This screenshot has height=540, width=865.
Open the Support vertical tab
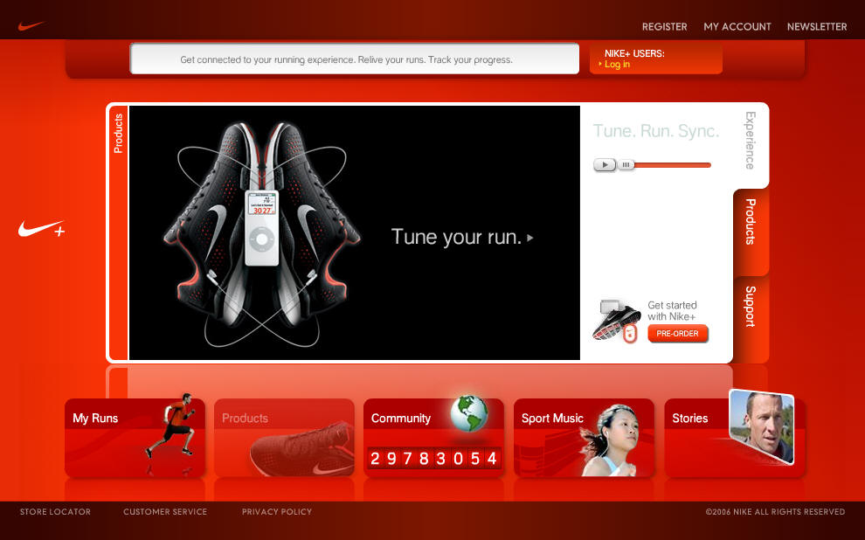751,307
